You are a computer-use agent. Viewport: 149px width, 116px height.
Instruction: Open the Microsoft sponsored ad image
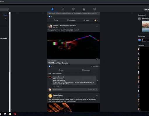(x=146, y=27)
